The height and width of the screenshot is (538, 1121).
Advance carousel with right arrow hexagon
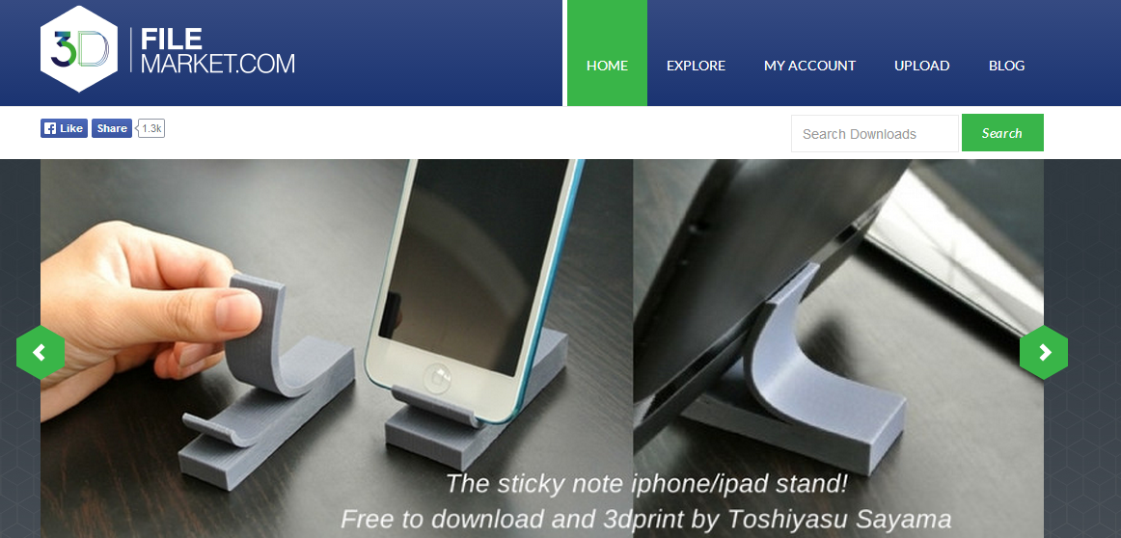[1044, 352]
